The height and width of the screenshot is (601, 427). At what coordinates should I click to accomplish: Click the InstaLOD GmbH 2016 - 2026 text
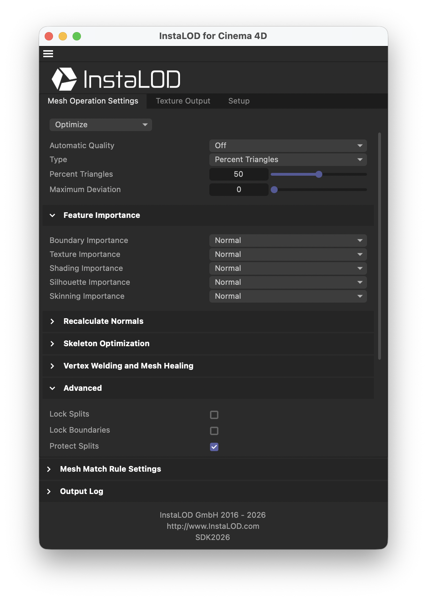click(213, 515)
